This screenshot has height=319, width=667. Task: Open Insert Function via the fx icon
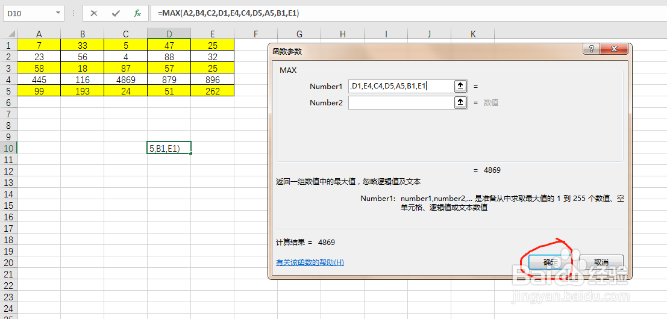pos(137,14)
